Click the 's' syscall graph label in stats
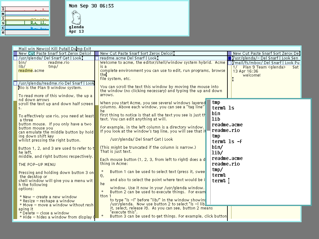This screenshot has height=239, width=319. [x=3, y=23]
